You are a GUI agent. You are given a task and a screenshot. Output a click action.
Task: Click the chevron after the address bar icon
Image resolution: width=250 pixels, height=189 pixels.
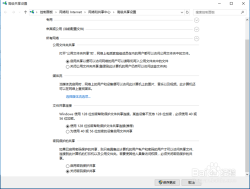click(36, 12)
